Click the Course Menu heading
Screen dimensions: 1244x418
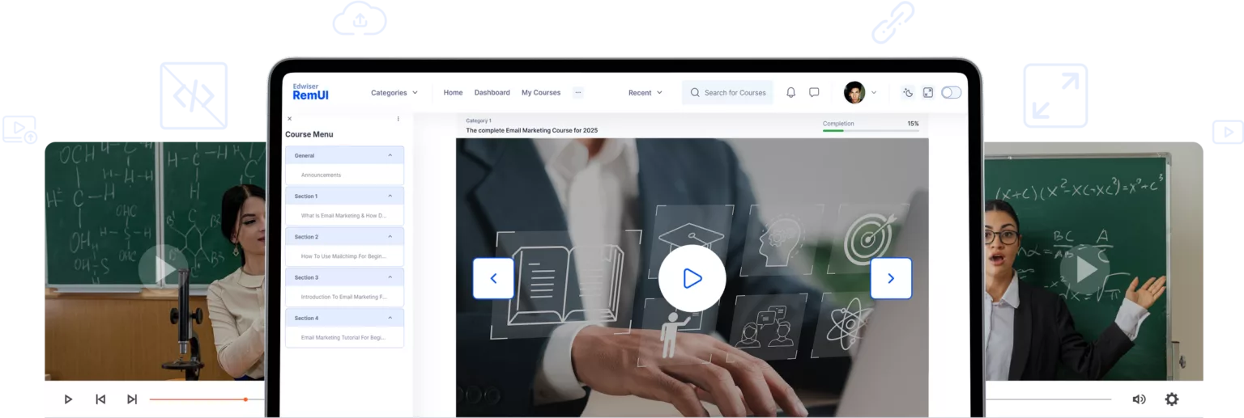(309, 134)
